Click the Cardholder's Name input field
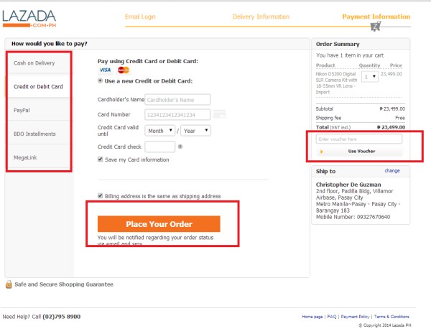The image size is (431, 334). [177, 99]
